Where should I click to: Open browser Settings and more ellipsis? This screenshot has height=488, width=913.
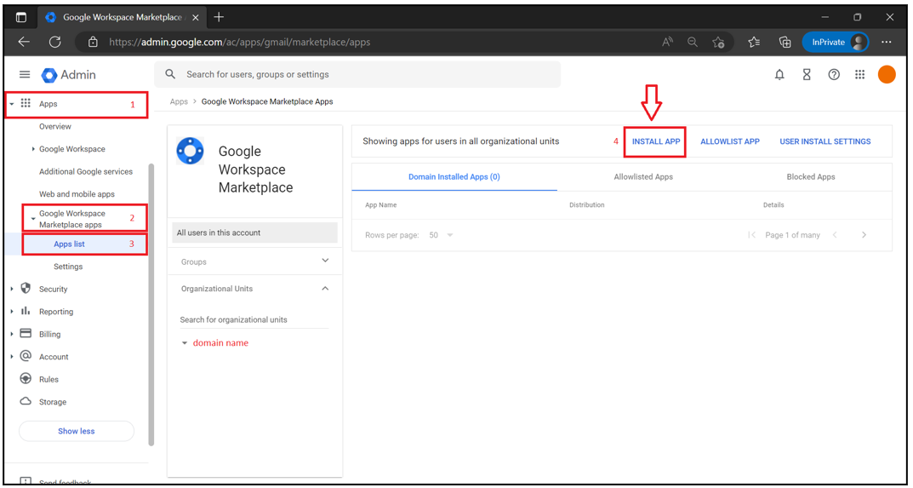coord(887,42)
